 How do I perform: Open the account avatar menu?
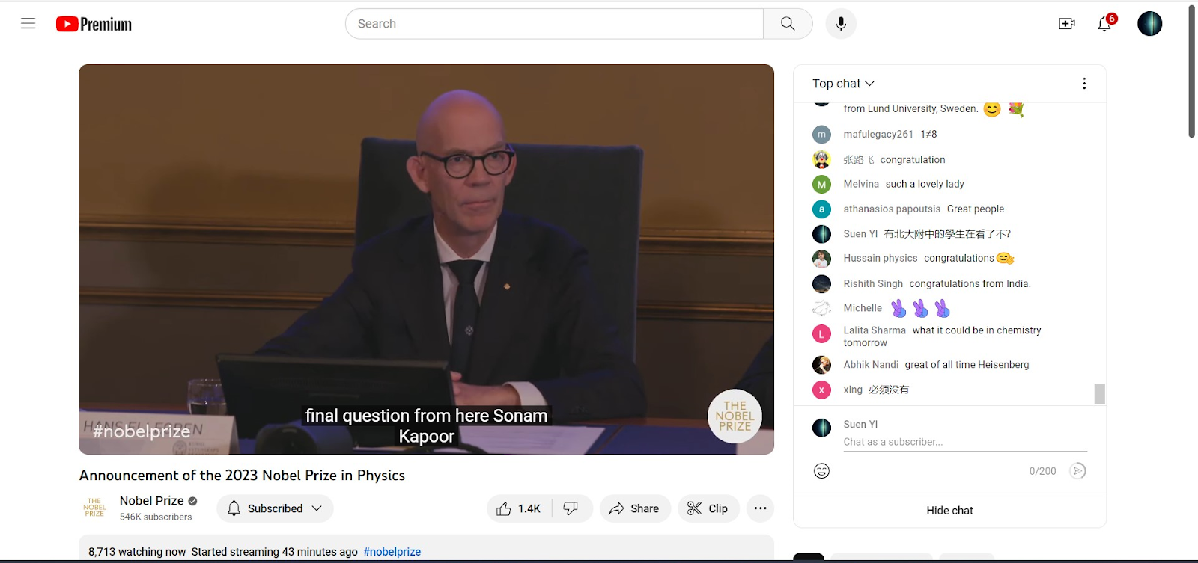click(1149, 24)
